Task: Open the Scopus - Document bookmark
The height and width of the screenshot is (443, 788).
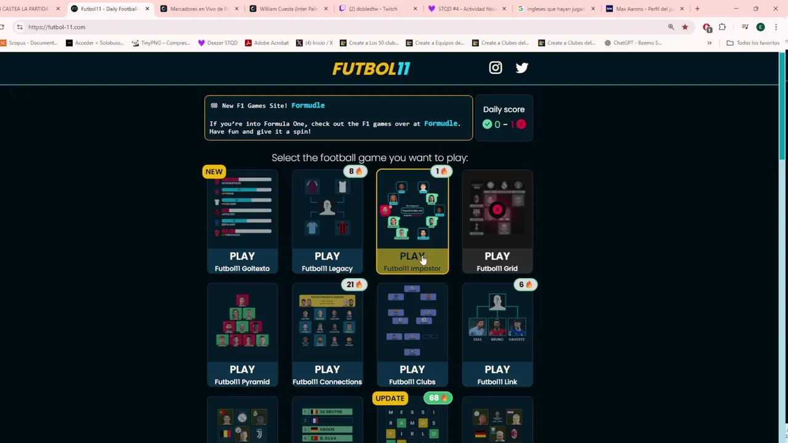Action: click(29, 43)
